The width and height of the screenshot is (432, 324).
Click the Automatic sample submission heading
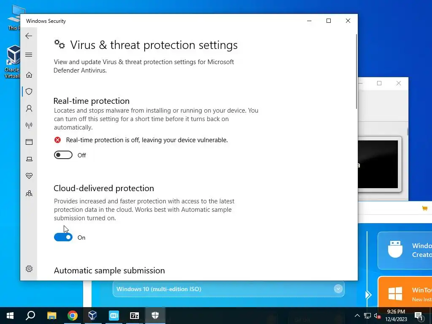click(x=109, y=270)
